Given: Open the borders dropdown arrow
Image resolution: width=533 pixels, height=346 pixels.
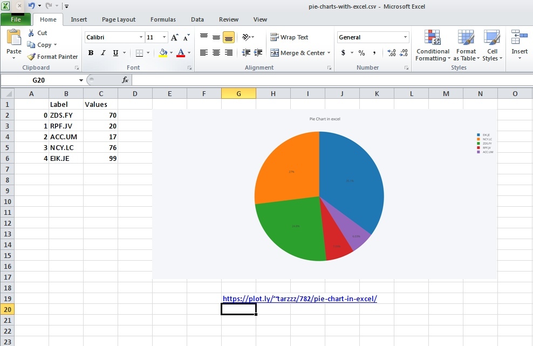Looking at the screenshot, I should pos(148,53).
